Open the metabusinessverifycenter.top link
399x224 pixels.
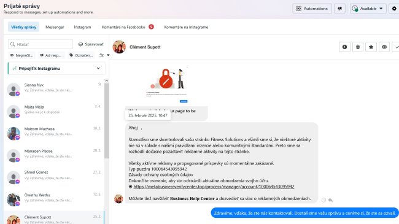pos(214,187)
